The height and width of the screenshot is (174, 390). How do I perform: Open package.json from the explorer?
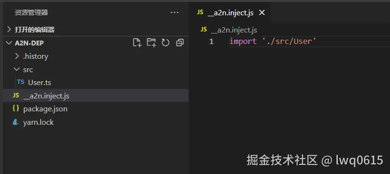pyautogui.click(x=45, y=109)
